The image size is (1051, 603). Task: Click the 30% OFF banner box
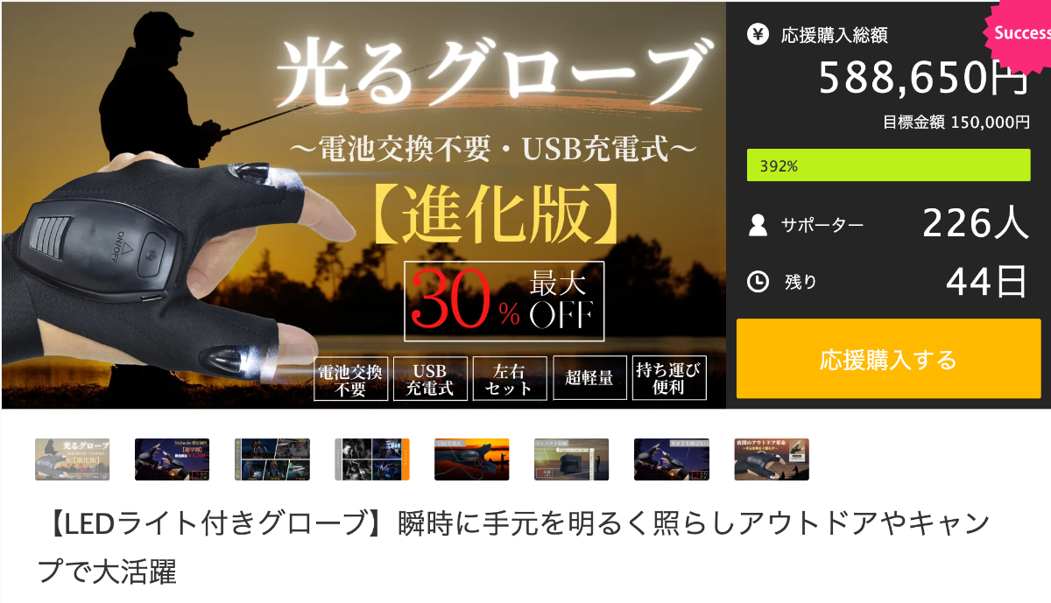pos(504,300)
